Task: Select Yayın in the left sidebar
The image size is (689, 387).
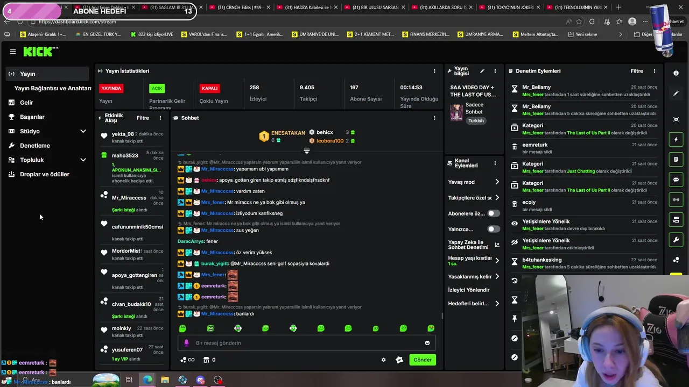Action: (47, 74)
